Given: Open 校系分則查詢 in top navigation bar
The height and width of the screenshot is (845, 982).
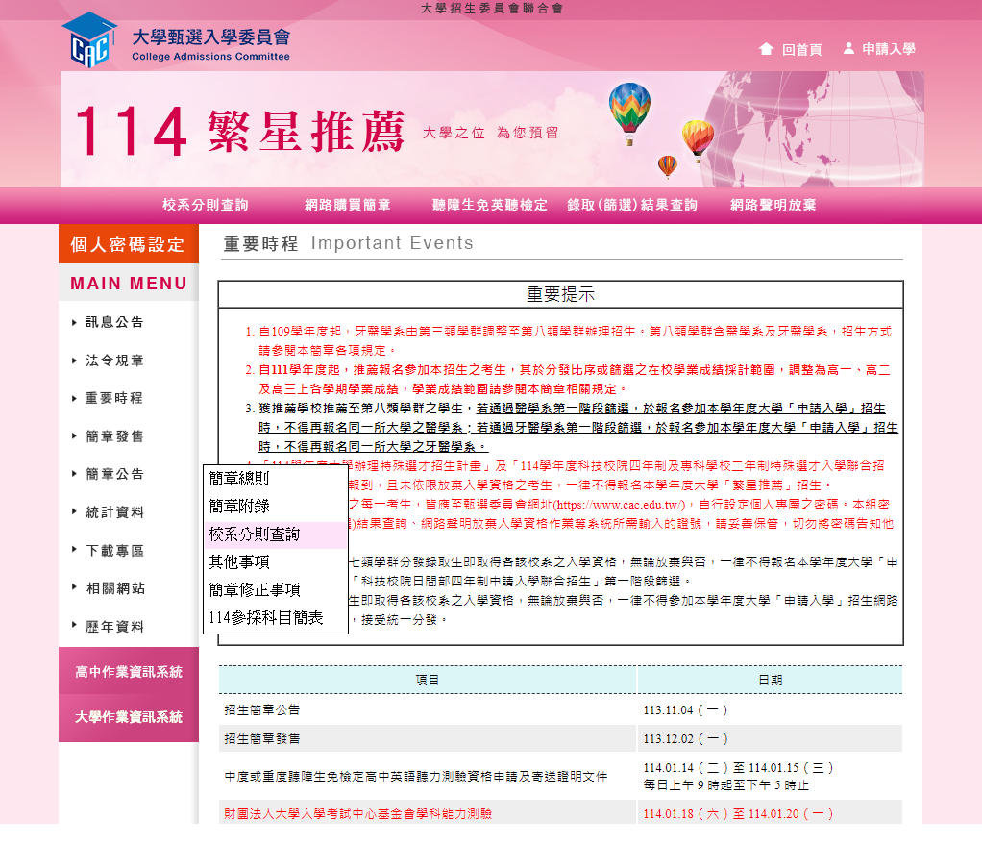Looking at the screenshot, I should (x=206, y=205).
